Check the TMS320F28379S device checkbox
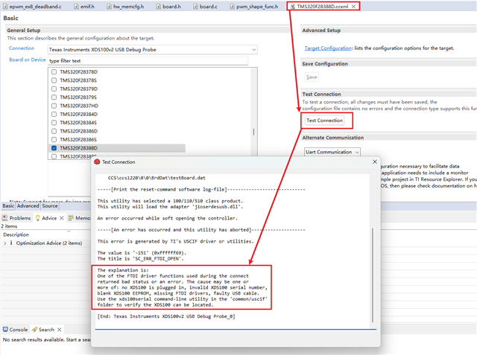The height and width of the screenshot is (355, 477). pos(54,97)
